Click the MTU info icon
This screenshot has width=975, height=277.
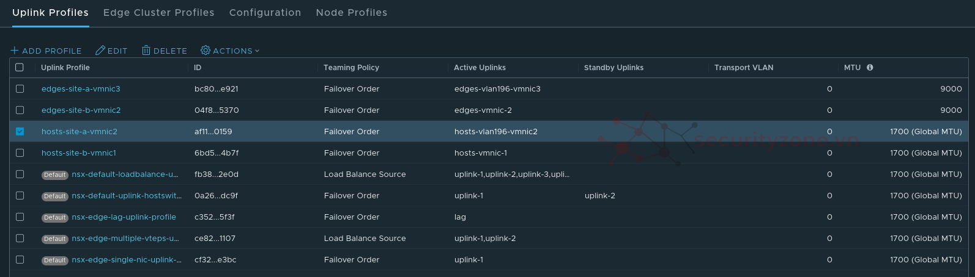click(x=870, y=68)
